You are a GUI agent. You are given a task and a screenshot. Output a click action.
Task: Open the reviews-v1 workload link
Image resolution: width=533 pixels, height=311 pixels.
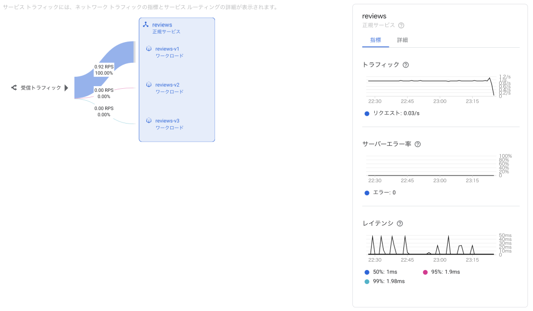coord(167,49)
